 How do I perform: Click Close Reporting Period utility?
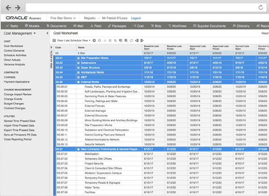pyautogui.click(x=17, y=139)
